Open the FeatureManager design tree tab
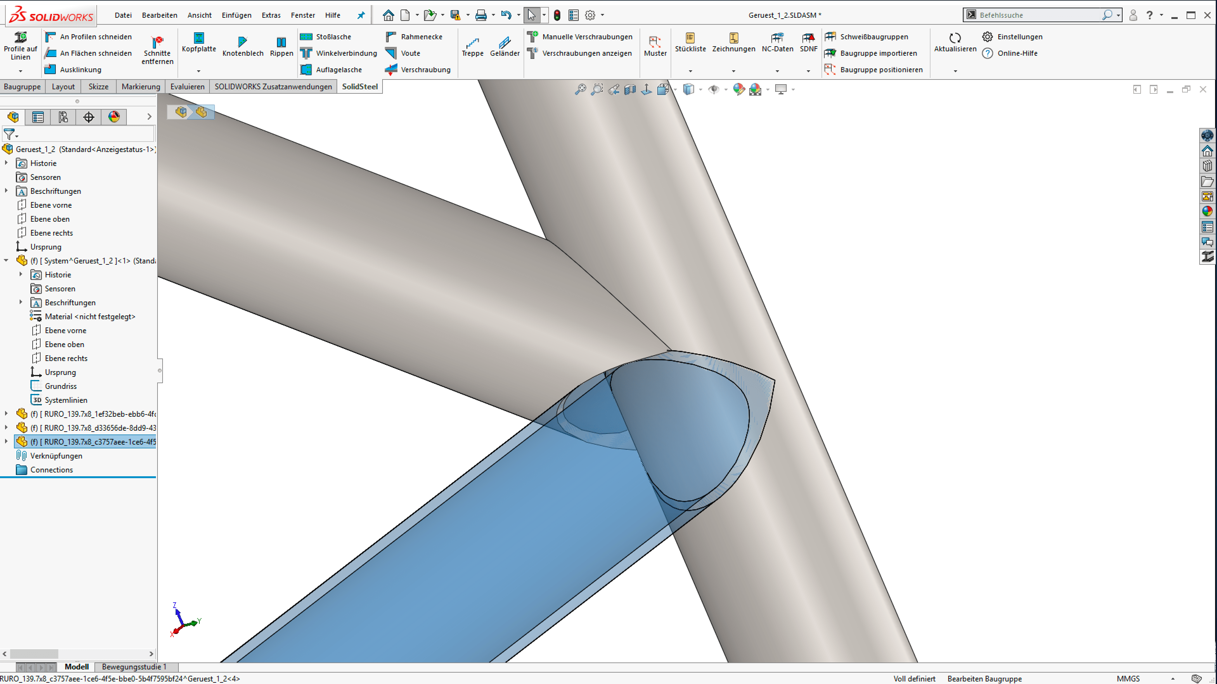 [x=13, y=117]
